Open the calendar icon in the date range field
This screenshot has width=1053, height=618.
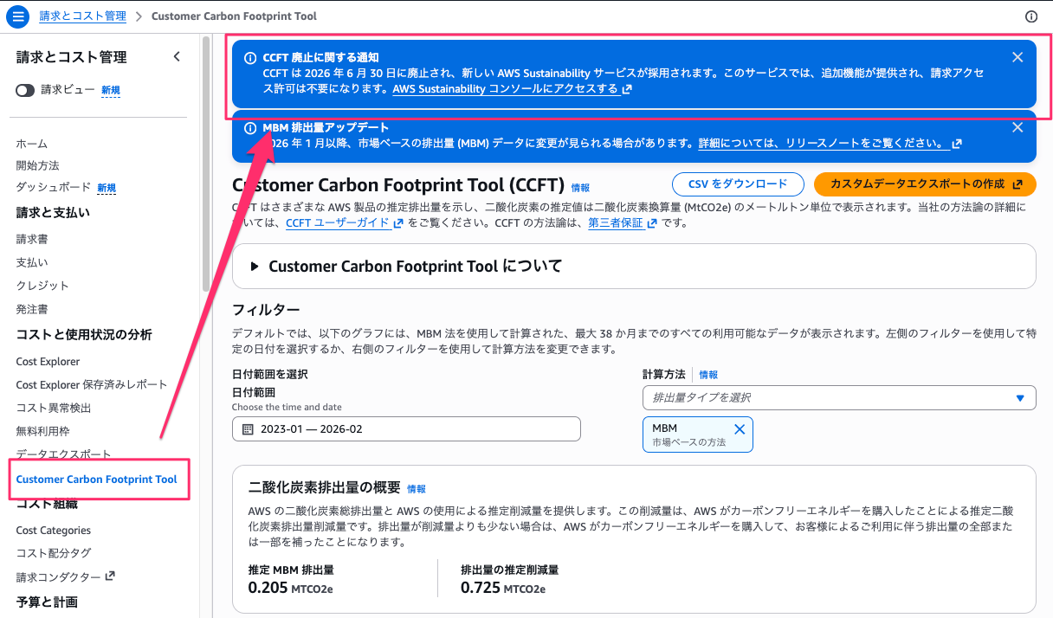[x=247, y=428]
